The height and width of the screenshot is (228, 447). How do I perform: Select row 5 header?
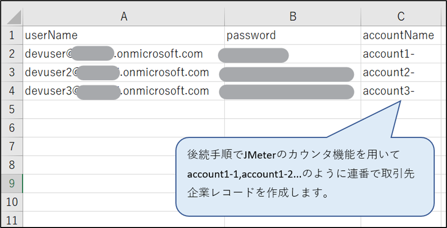click(x=11, y=109)
